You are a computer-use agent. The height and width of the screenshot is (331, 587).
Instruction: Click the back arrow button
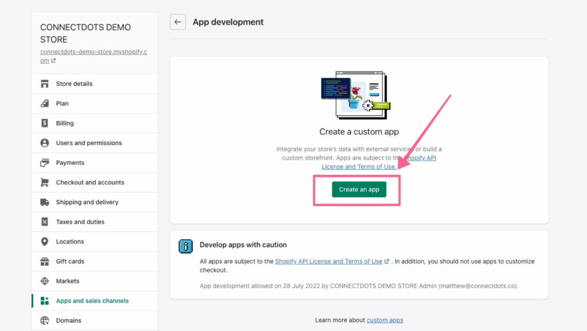pyautogui.click(x=178, y=22)
